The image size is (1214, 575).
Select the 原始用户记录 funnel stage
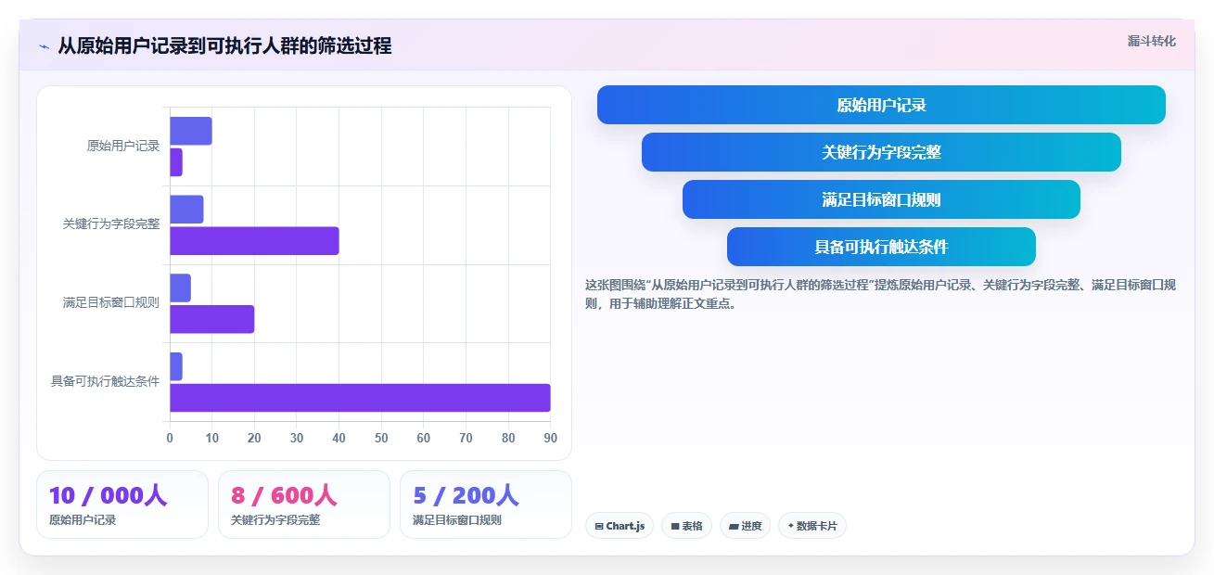(881, 105)
